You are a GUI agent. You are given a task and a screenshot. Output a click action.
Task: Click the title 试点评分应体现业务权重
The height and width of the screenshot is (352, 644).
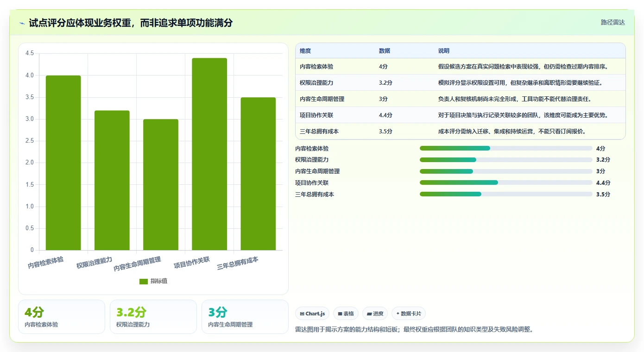[131, 23]
